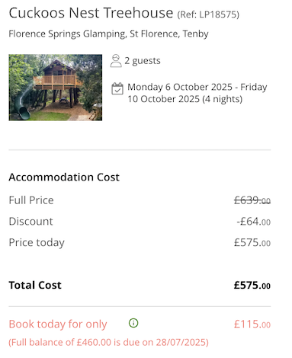292x358 pixels.
Task: Click the reference LP18575 text
Action: [x=208, y=14]
